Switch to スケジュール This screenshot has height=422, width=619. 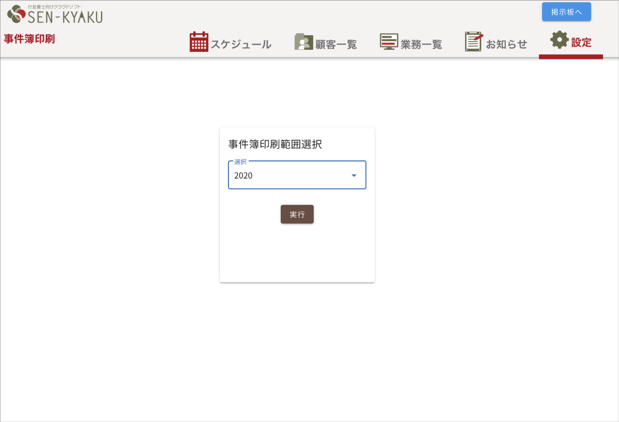241,43
